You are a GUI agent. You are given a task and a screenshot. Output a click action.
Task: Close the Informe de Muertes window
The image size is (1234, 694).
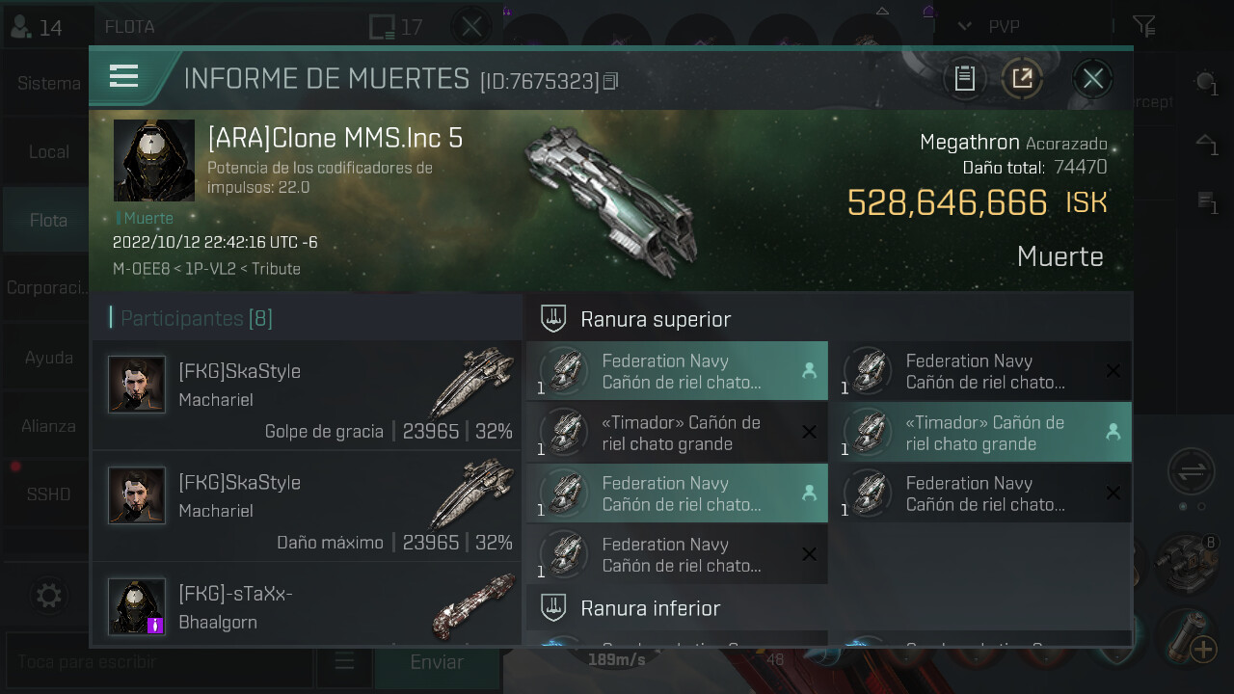[1092, 78]
